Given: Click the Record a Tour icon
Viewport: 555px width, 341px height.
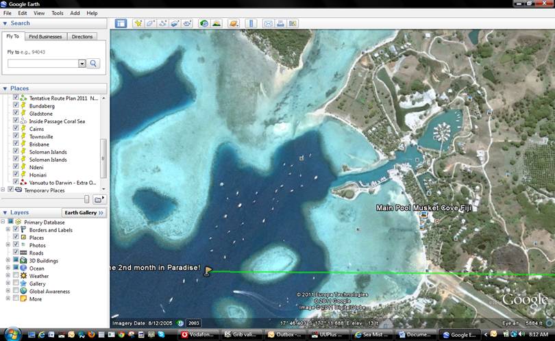Looking at the screenshot, I should (x=187, y=24).
